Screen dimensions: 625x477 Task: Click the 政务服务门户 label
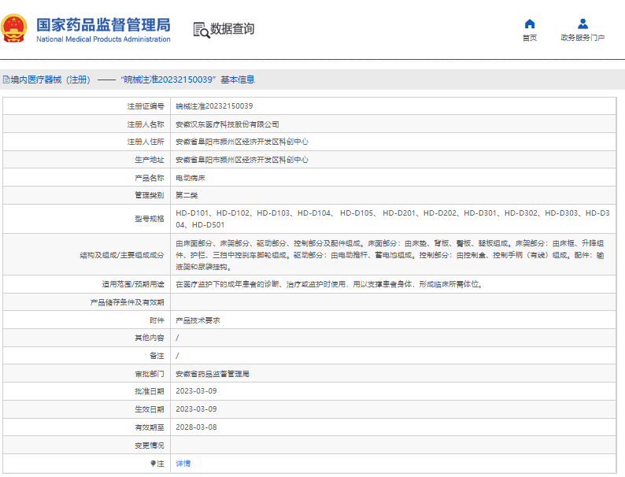tap(582, 38)
